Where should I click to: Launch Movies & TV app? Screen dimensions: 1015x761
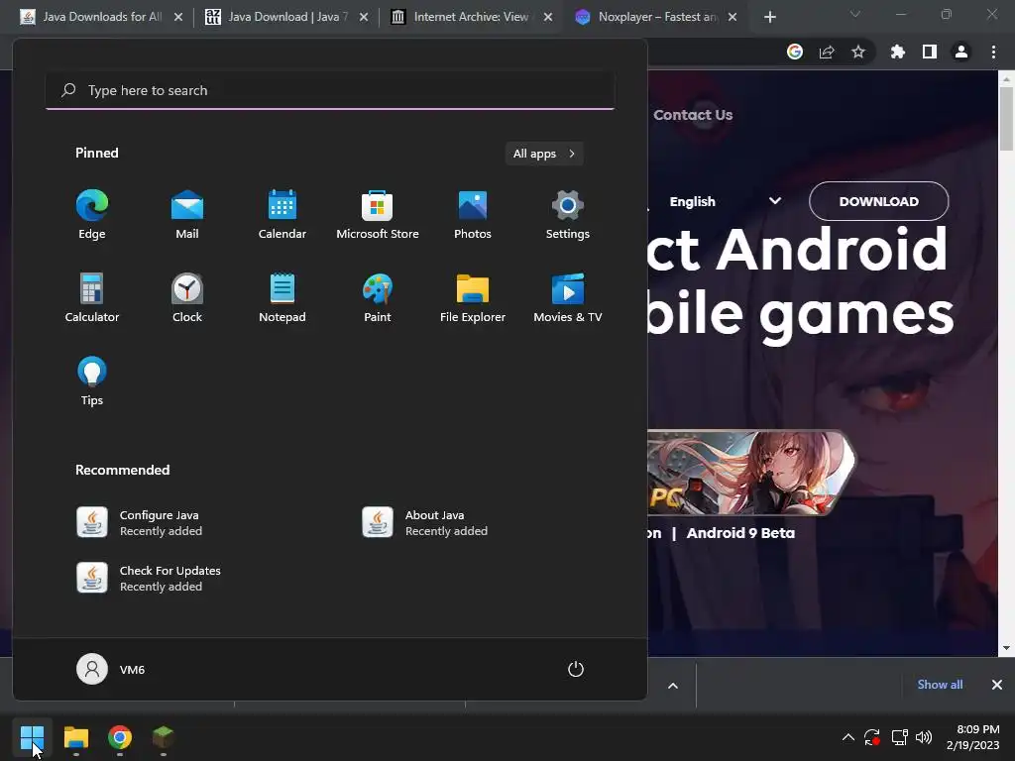click(568, 297)
